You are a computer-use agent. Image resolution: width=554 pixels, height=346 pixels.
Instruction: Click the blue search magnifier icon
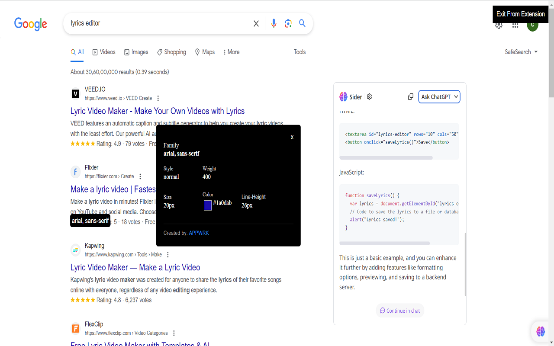click(303, 23)
